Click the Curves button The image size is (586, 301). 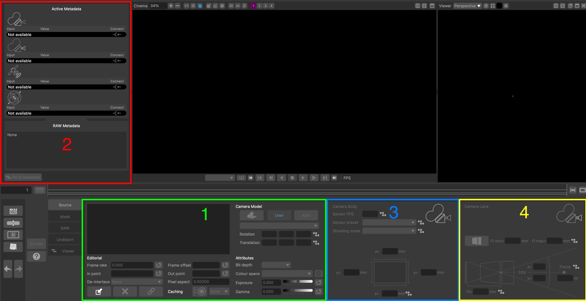tap(36, 244)
